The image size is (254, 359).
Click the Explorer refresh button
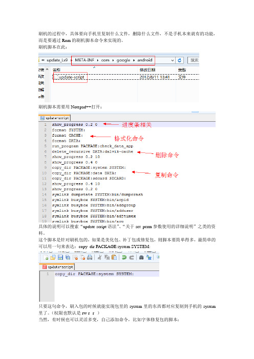tap(180, 60)
